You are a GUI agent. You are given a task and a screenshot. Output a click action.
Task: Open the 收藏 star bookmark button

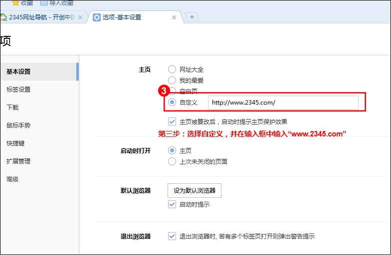pos(22,3)
